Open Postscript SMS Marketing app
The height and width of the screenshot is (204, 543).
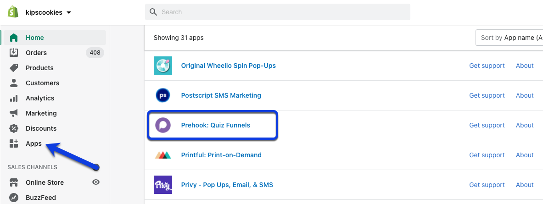click(x=221, y=95)
